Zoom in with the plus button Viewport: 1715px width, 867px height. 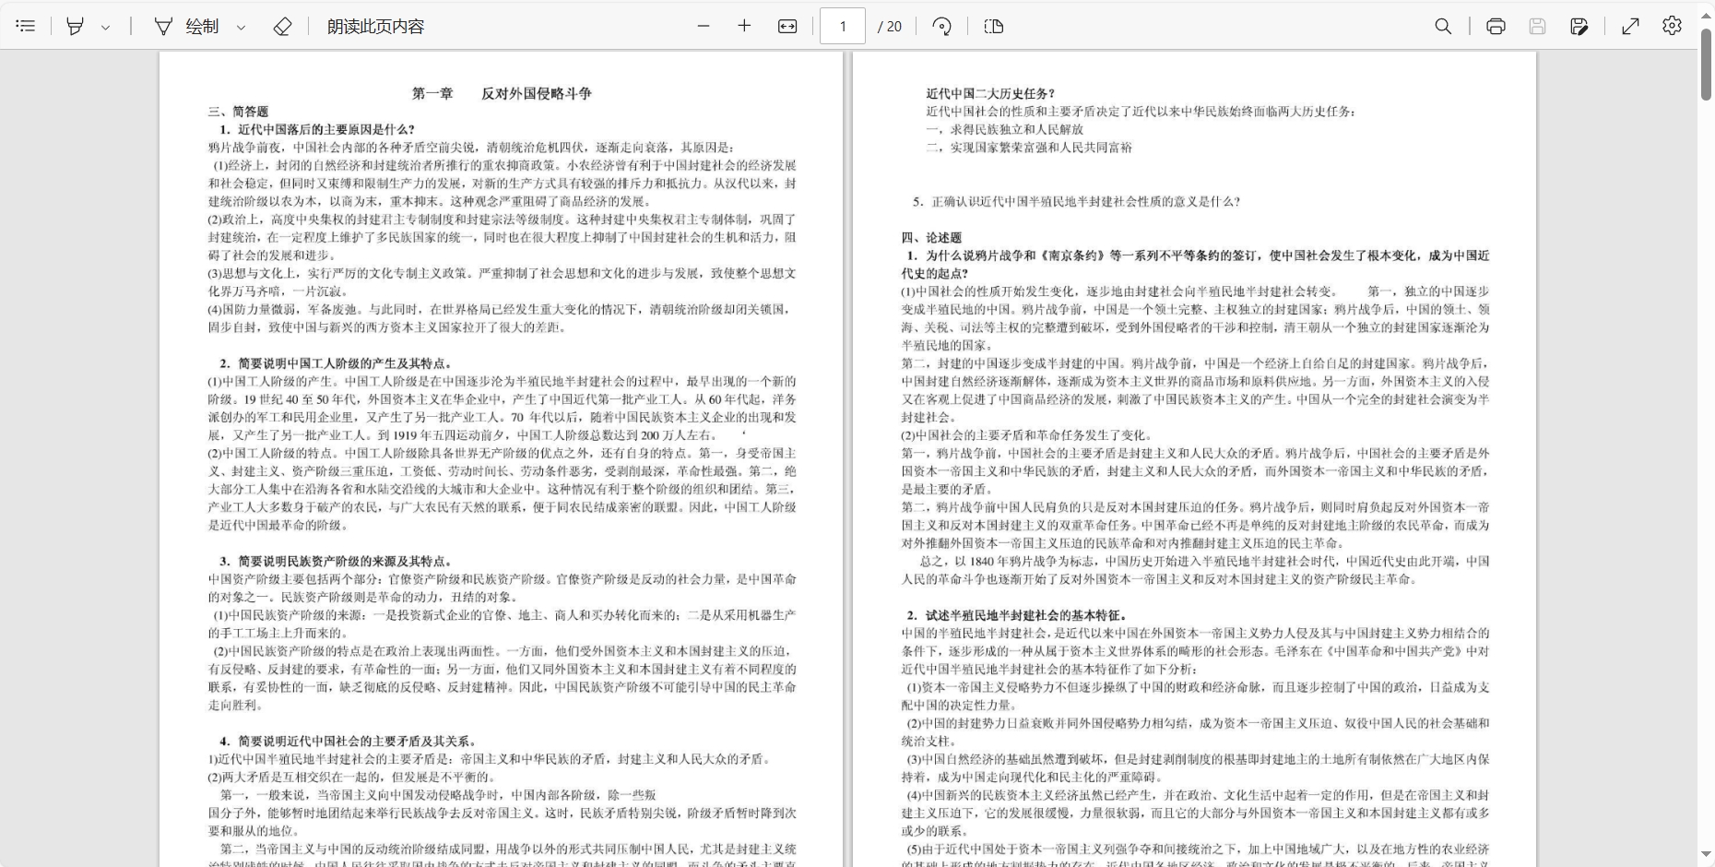point(744,26)
